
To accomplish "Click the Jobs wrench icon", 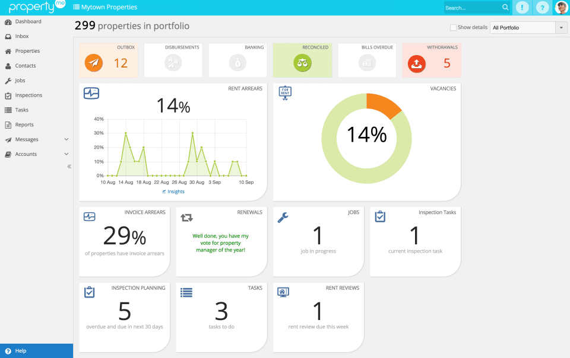I will click(x=283, y=217).
